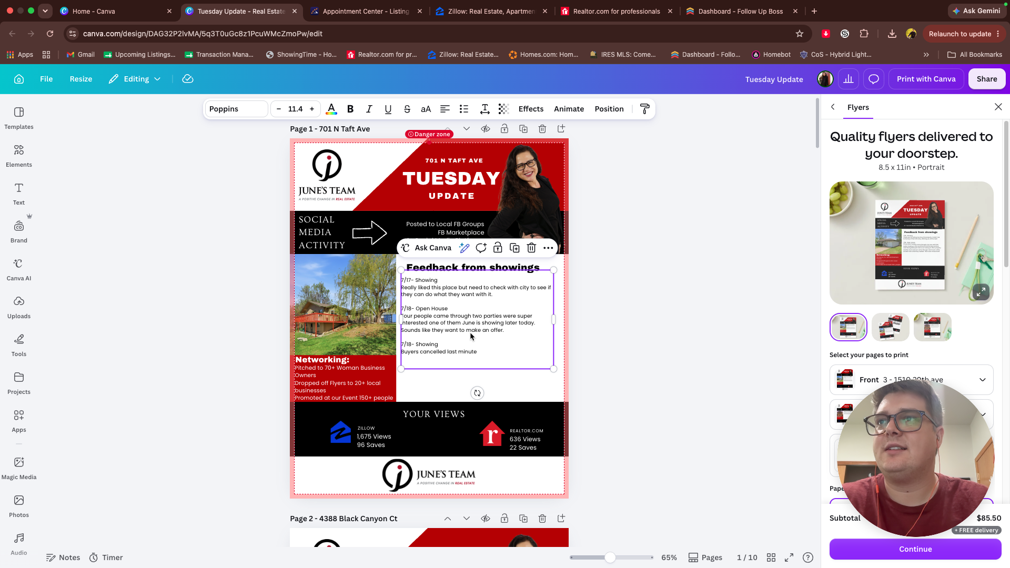
Task: Open text spacing options
Action: tap(485, 109)
